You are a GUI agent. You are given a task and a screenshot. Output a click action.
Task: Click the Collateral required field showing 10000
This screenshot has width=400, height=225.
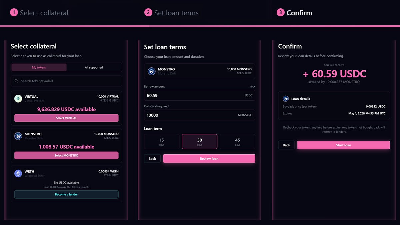click(199, 115)
